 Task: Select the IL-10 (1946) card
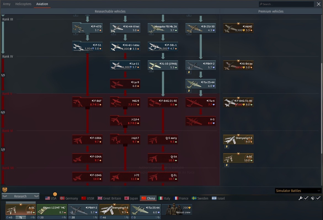tap(163, 65)
